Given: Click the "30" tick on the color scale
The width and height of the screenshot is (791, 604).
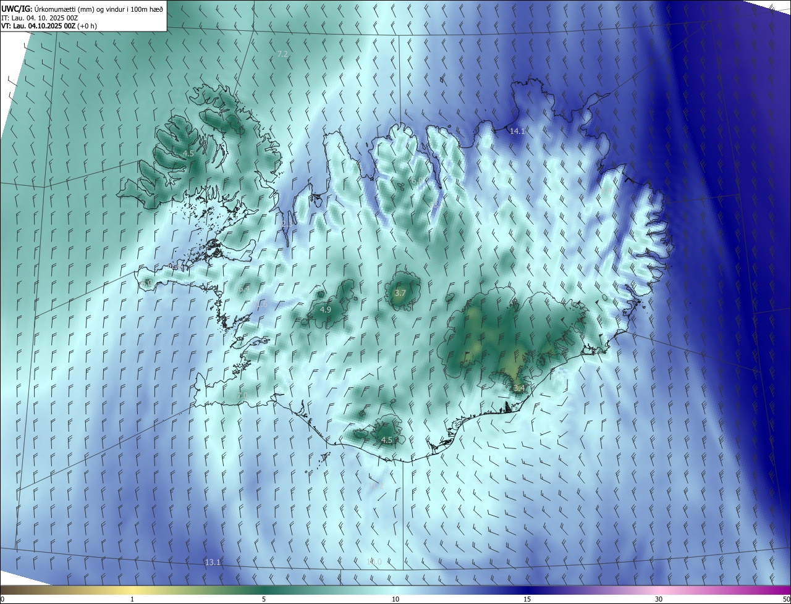Looking at the screenshot, I should (659, 599).
